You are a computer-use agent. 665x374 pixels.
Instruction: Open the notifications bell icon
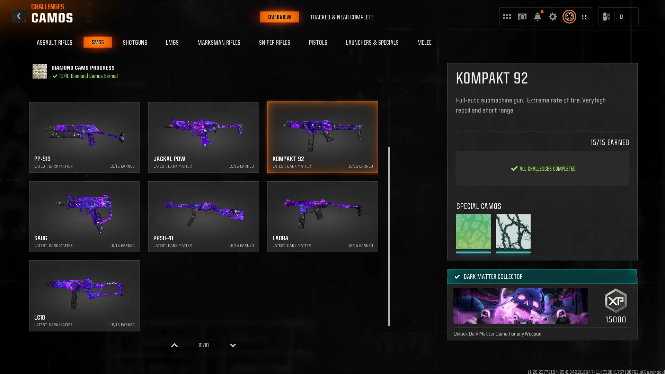(537, 17)
